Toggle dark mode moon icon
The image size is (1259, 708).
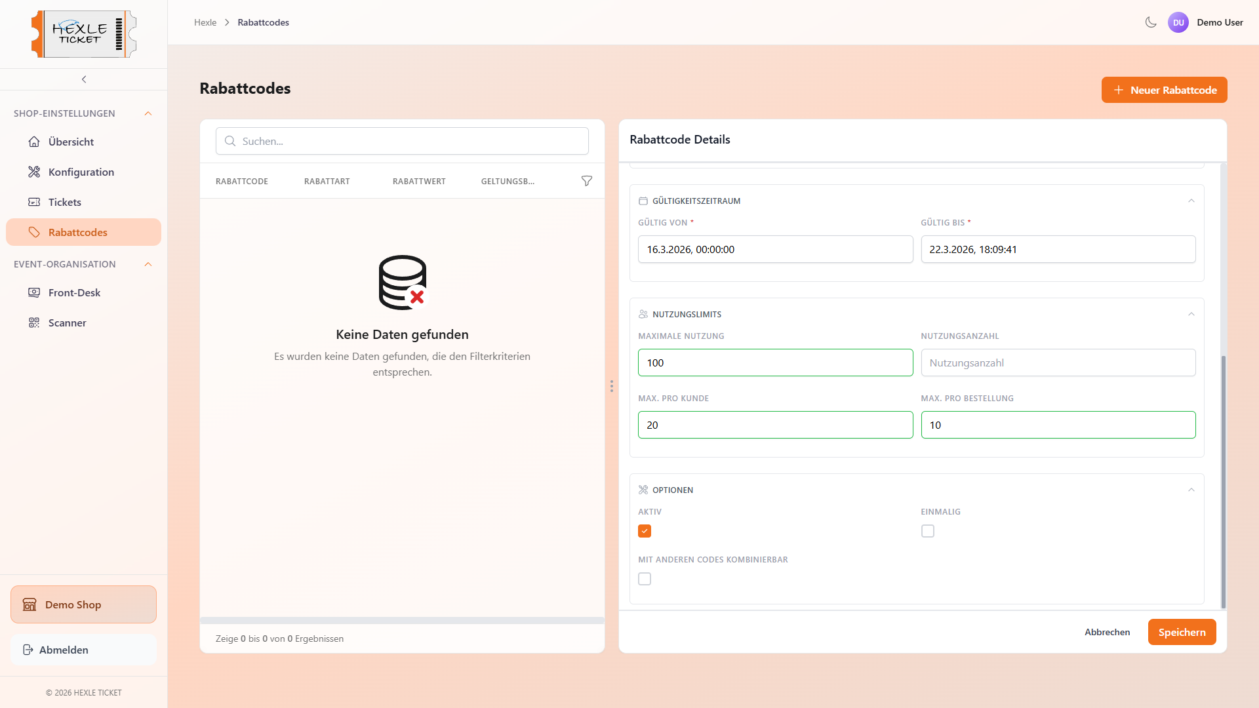click(x=1151, y=22)
